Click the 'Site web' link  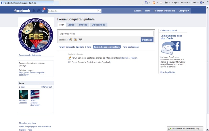click(124, 58)
